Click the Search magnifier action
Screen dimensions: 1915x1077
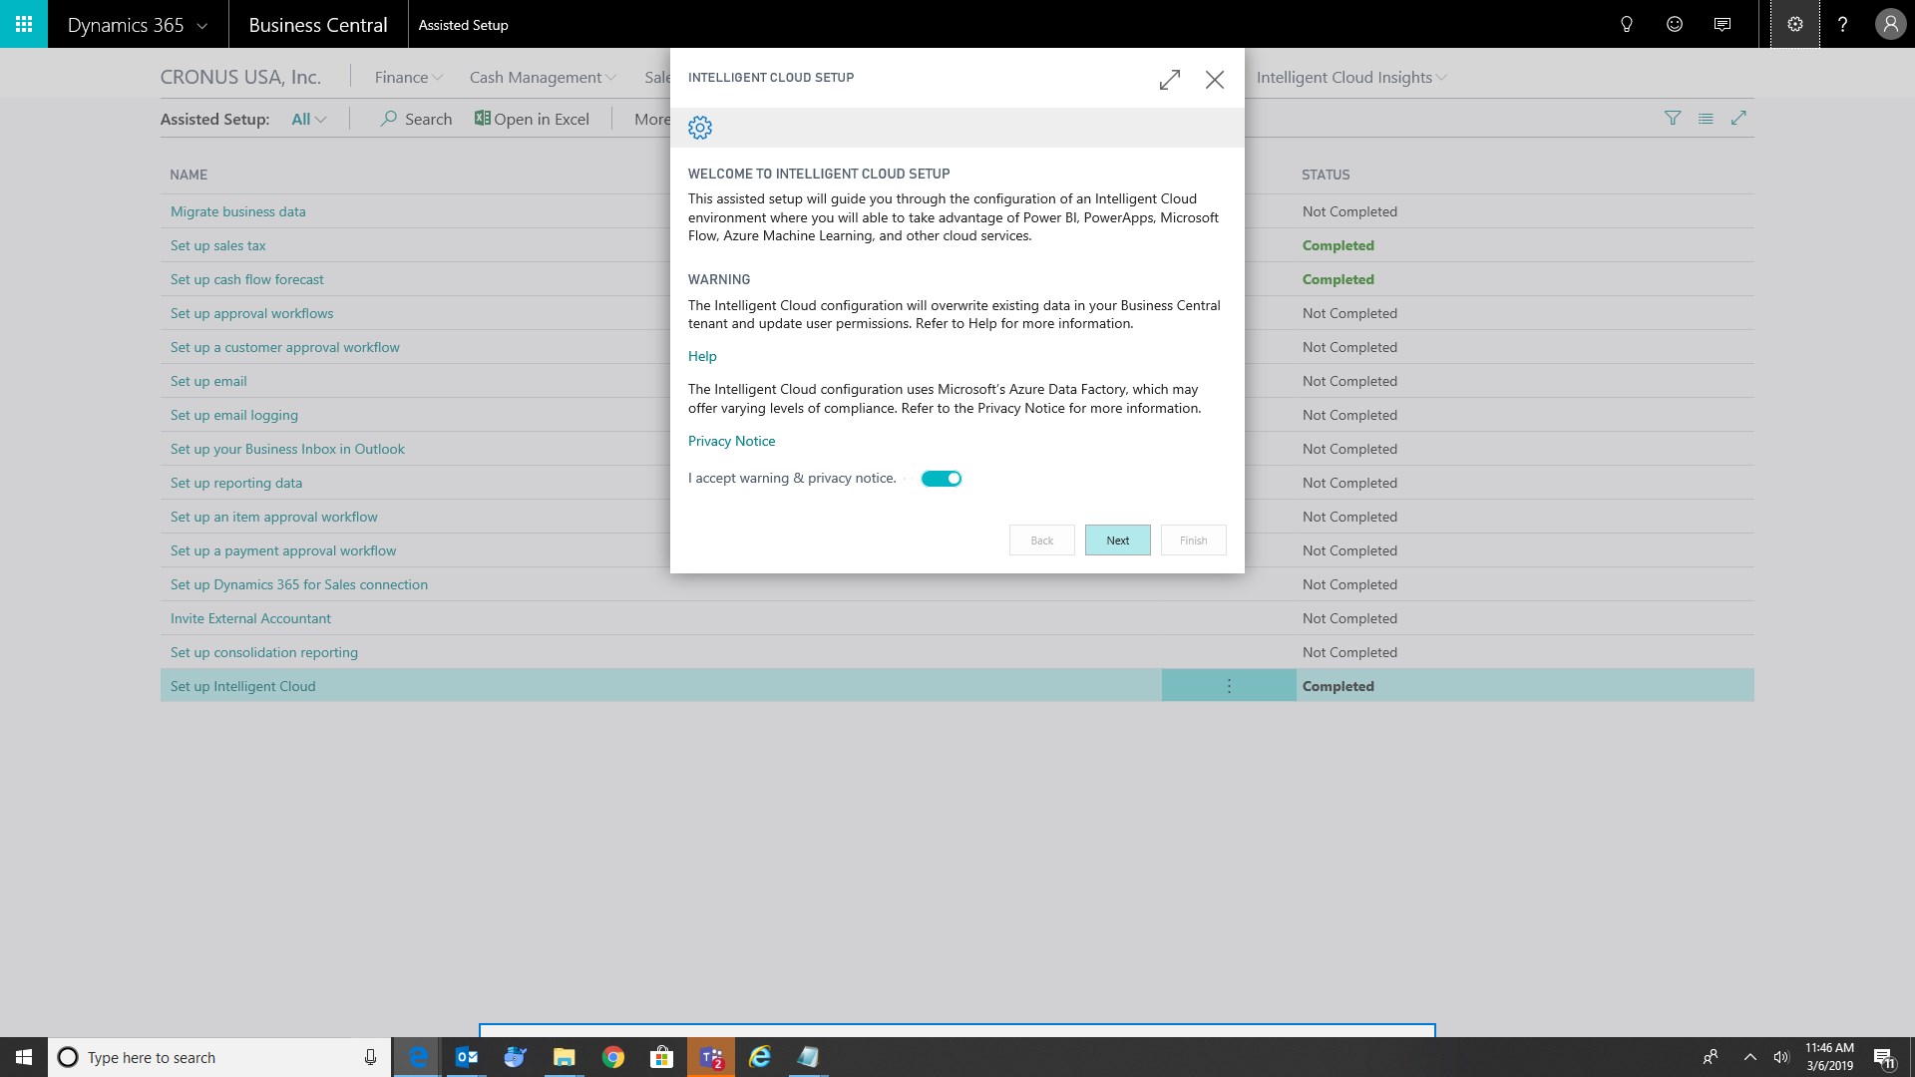pos(417,119)
